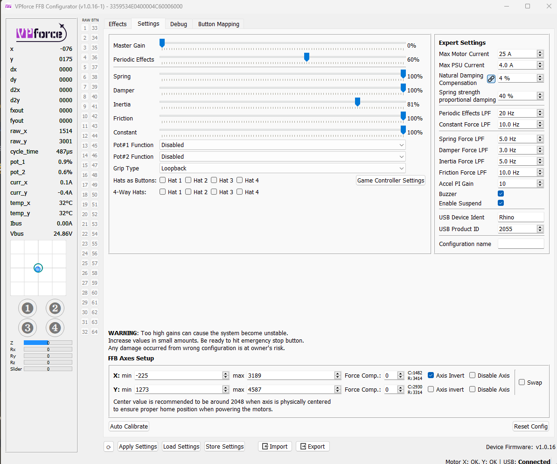Click the Vbus 24.86V reading
The height and width of the screenshot is (464, 557).
[x=63, y=234]
